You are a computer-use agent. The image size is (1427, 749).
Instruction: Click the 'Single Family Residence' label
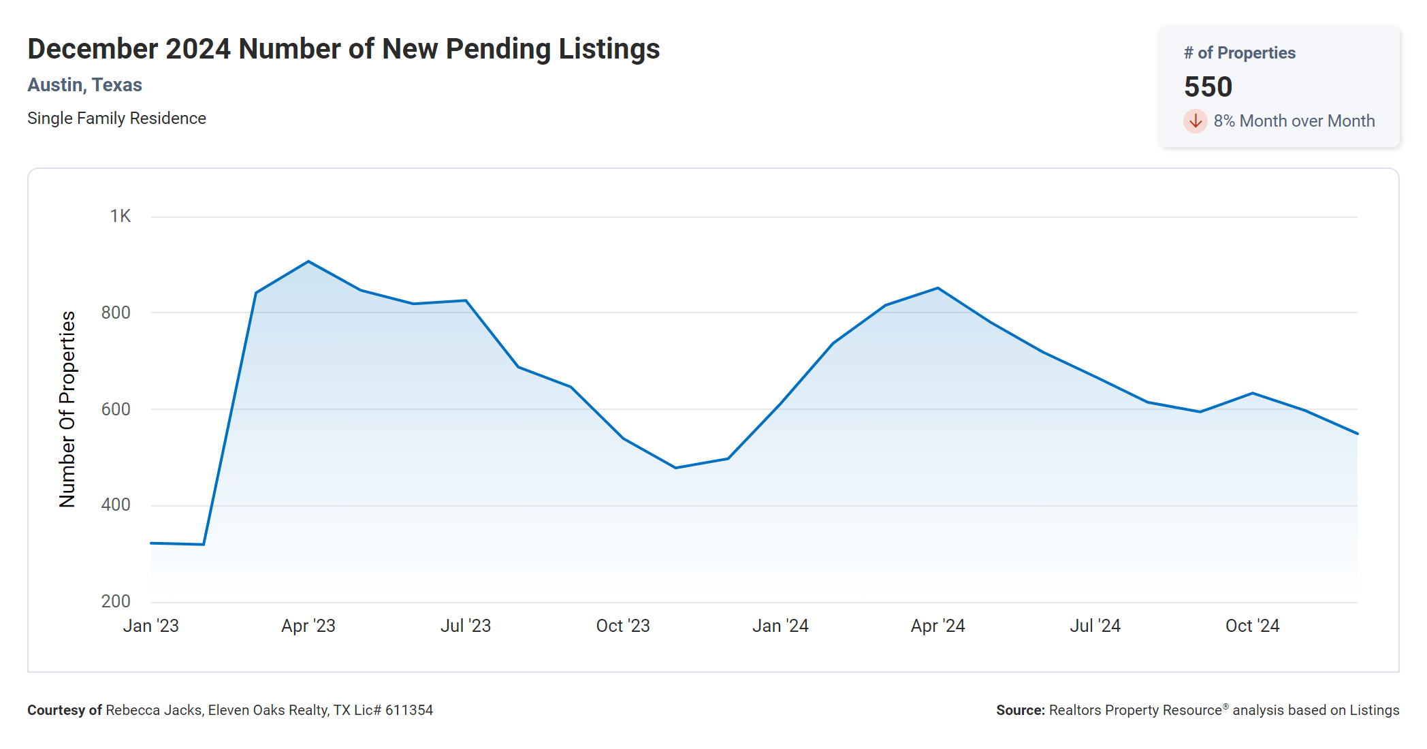pyautogui.click(x=116, y=118)
